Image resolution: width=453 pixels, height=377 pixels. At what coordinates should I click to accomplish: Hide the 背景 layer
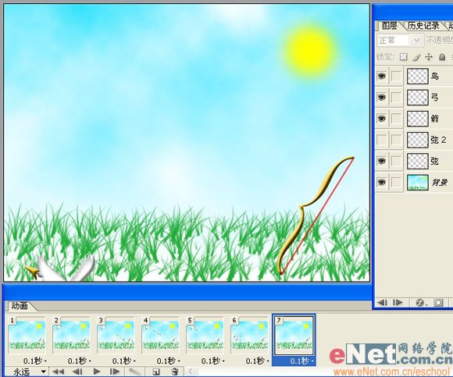pos(382,182)
